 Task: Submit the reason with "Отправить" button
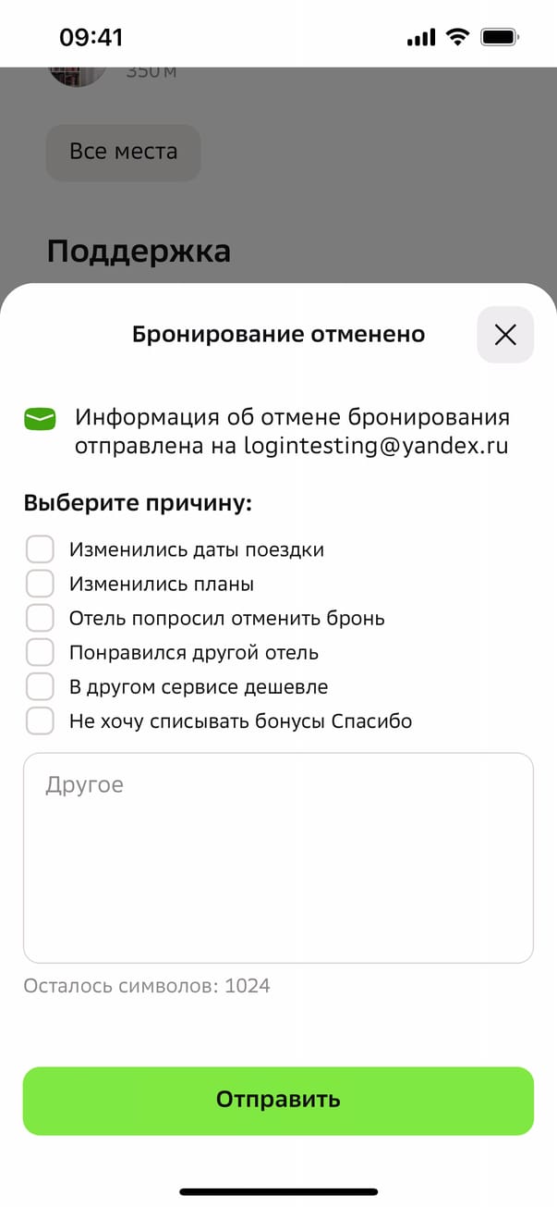point(278,1100)
